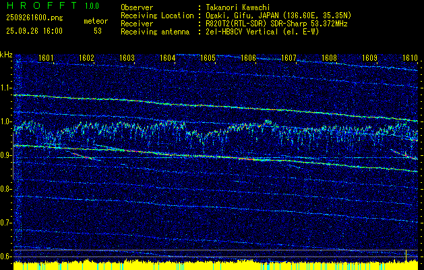The height and width of the screenshot is (270, 424).
Task: Click the 1.1 kHz axis label
Action: [x=6, y=88]
